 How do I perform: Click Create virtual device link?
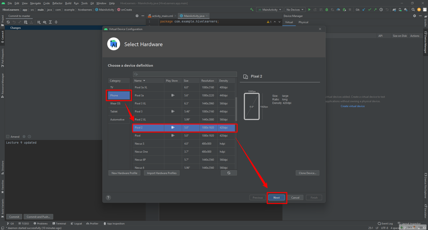tap(353, 106)
